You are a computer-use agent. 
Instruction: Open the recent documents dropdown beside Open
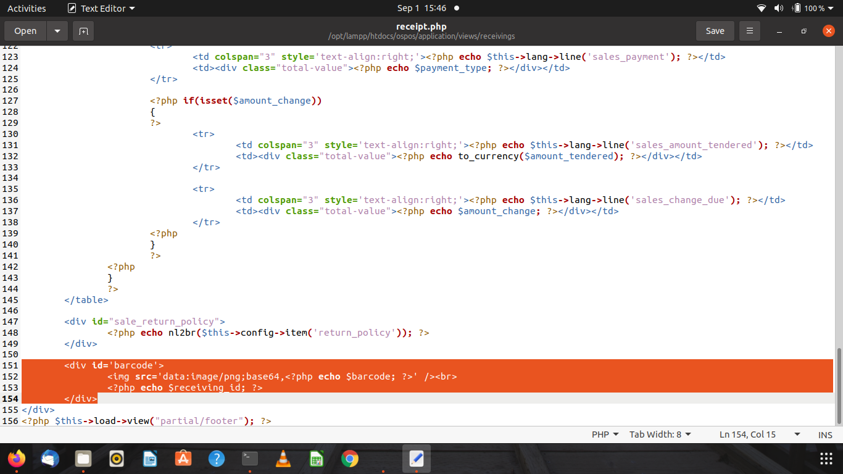point(57,30)
